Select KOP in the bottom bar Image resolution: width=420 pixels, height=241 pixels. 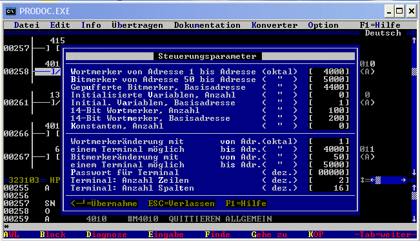click(315, 235)
